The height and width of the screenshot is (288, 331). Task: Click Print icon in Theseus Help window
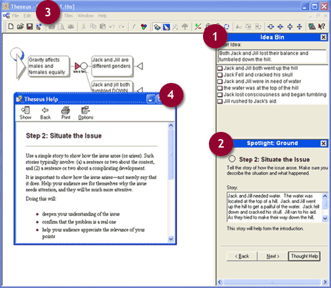point(65,113)
